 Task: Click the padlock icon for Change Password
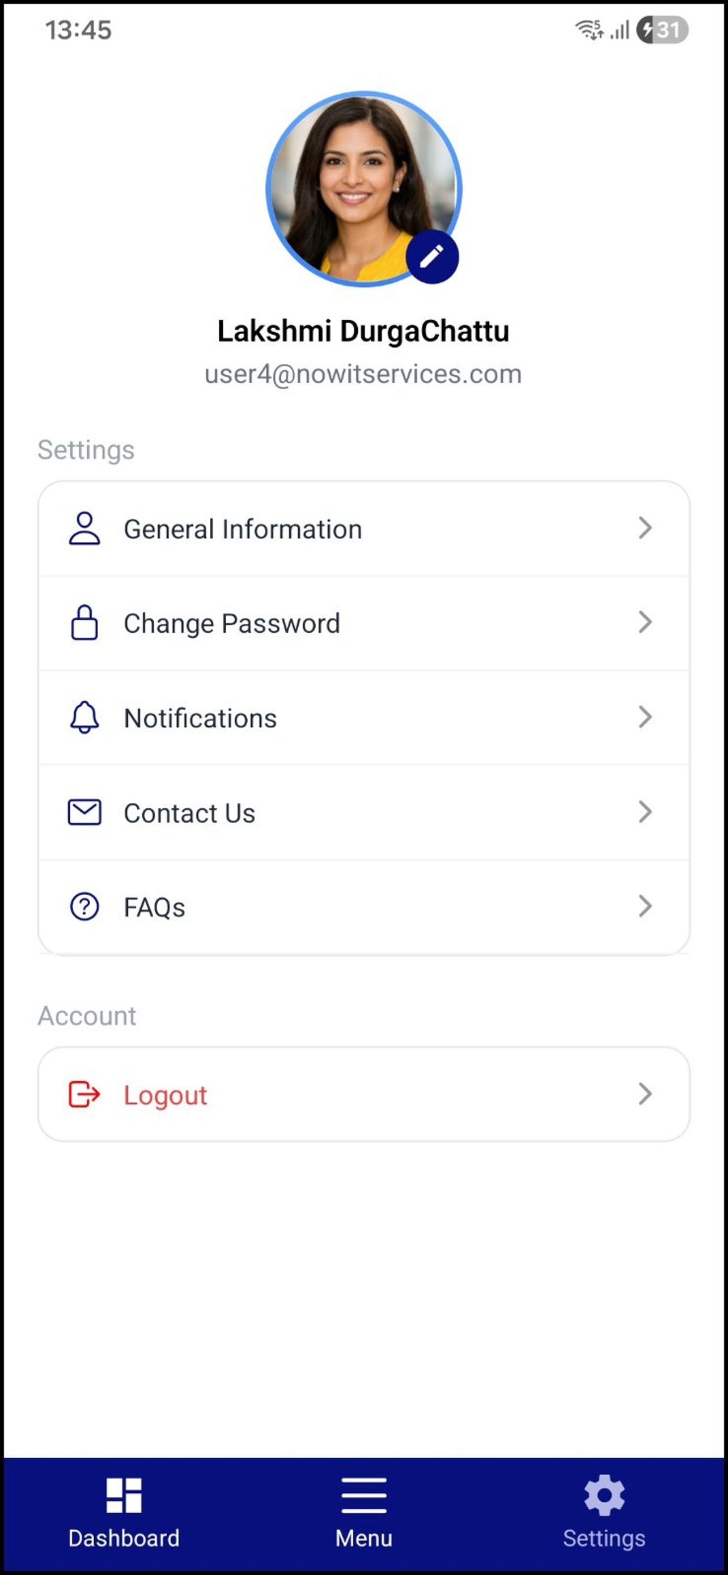[84, 623]
